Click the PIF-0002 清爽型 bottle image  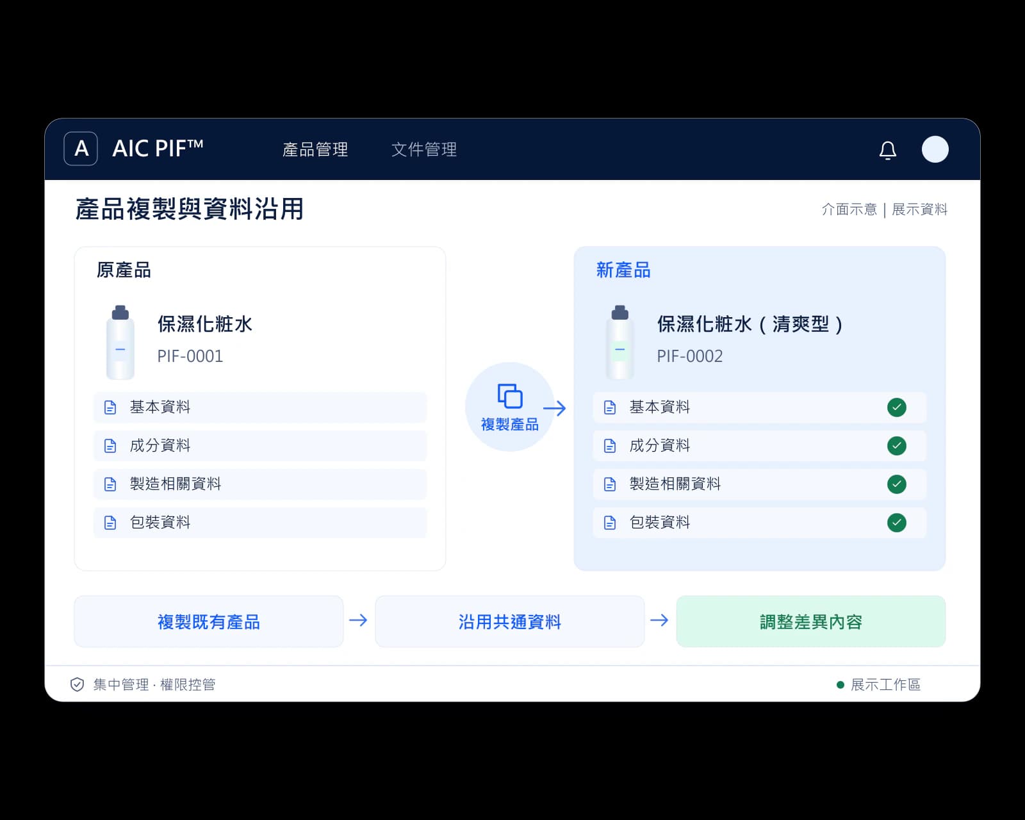pos(619,342)
